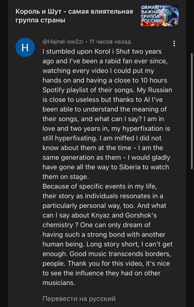Click the word "Spotify" in the comment
This screenshot has height=307, width=194.
point(53,90)
